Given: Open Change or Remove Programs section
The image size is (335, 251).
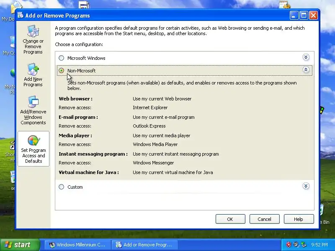Looking at the screenshot, I should pos(33,40).
